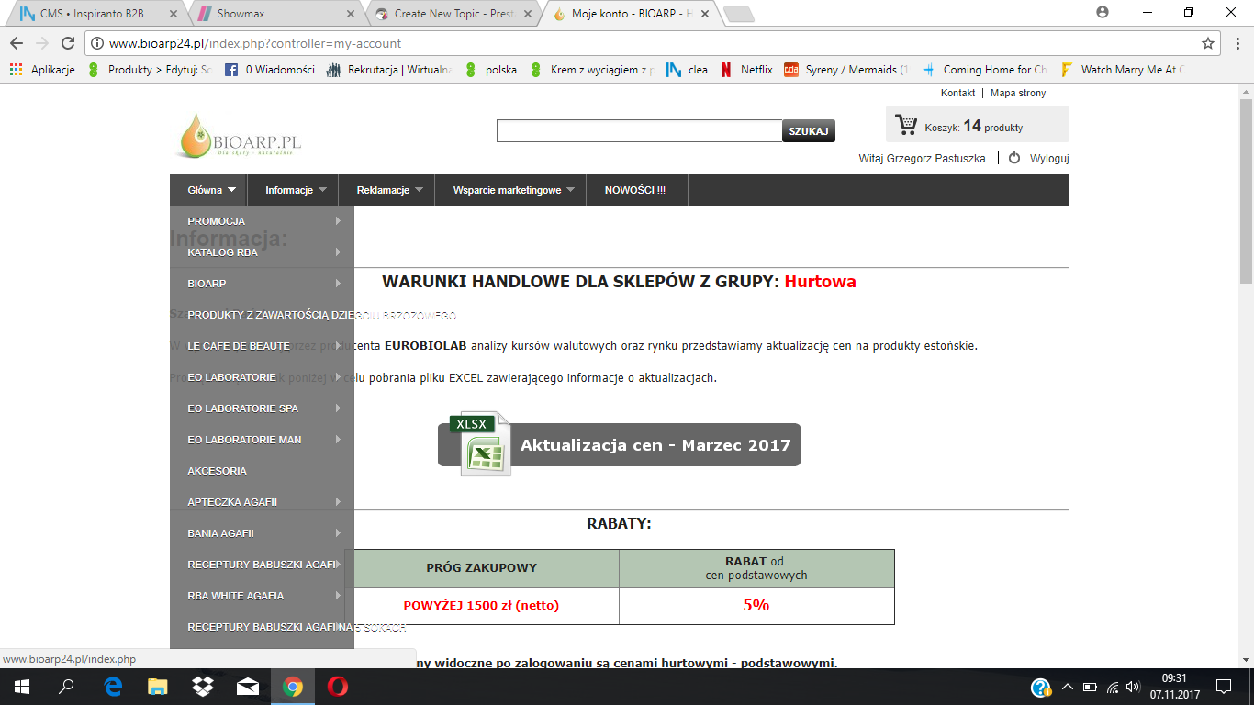1254x705 pixels.
Task: Show hidden system tray icons chevron
Action: pyautogui.click(x=1068, y=687)
